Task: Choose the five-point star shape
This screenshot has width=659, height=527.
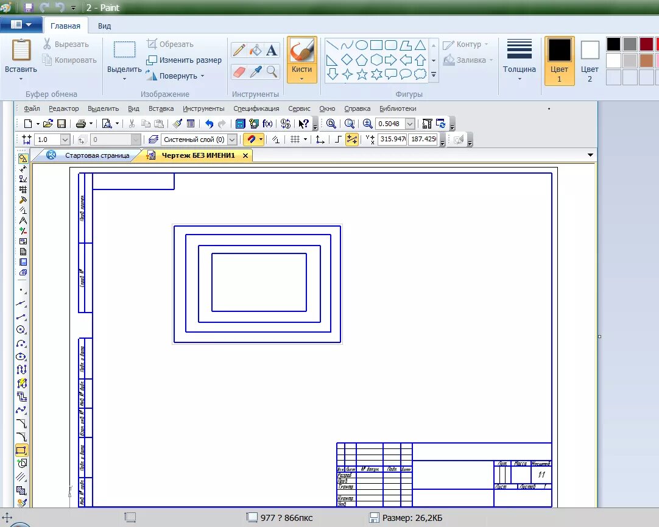Action: pos(361,74)
